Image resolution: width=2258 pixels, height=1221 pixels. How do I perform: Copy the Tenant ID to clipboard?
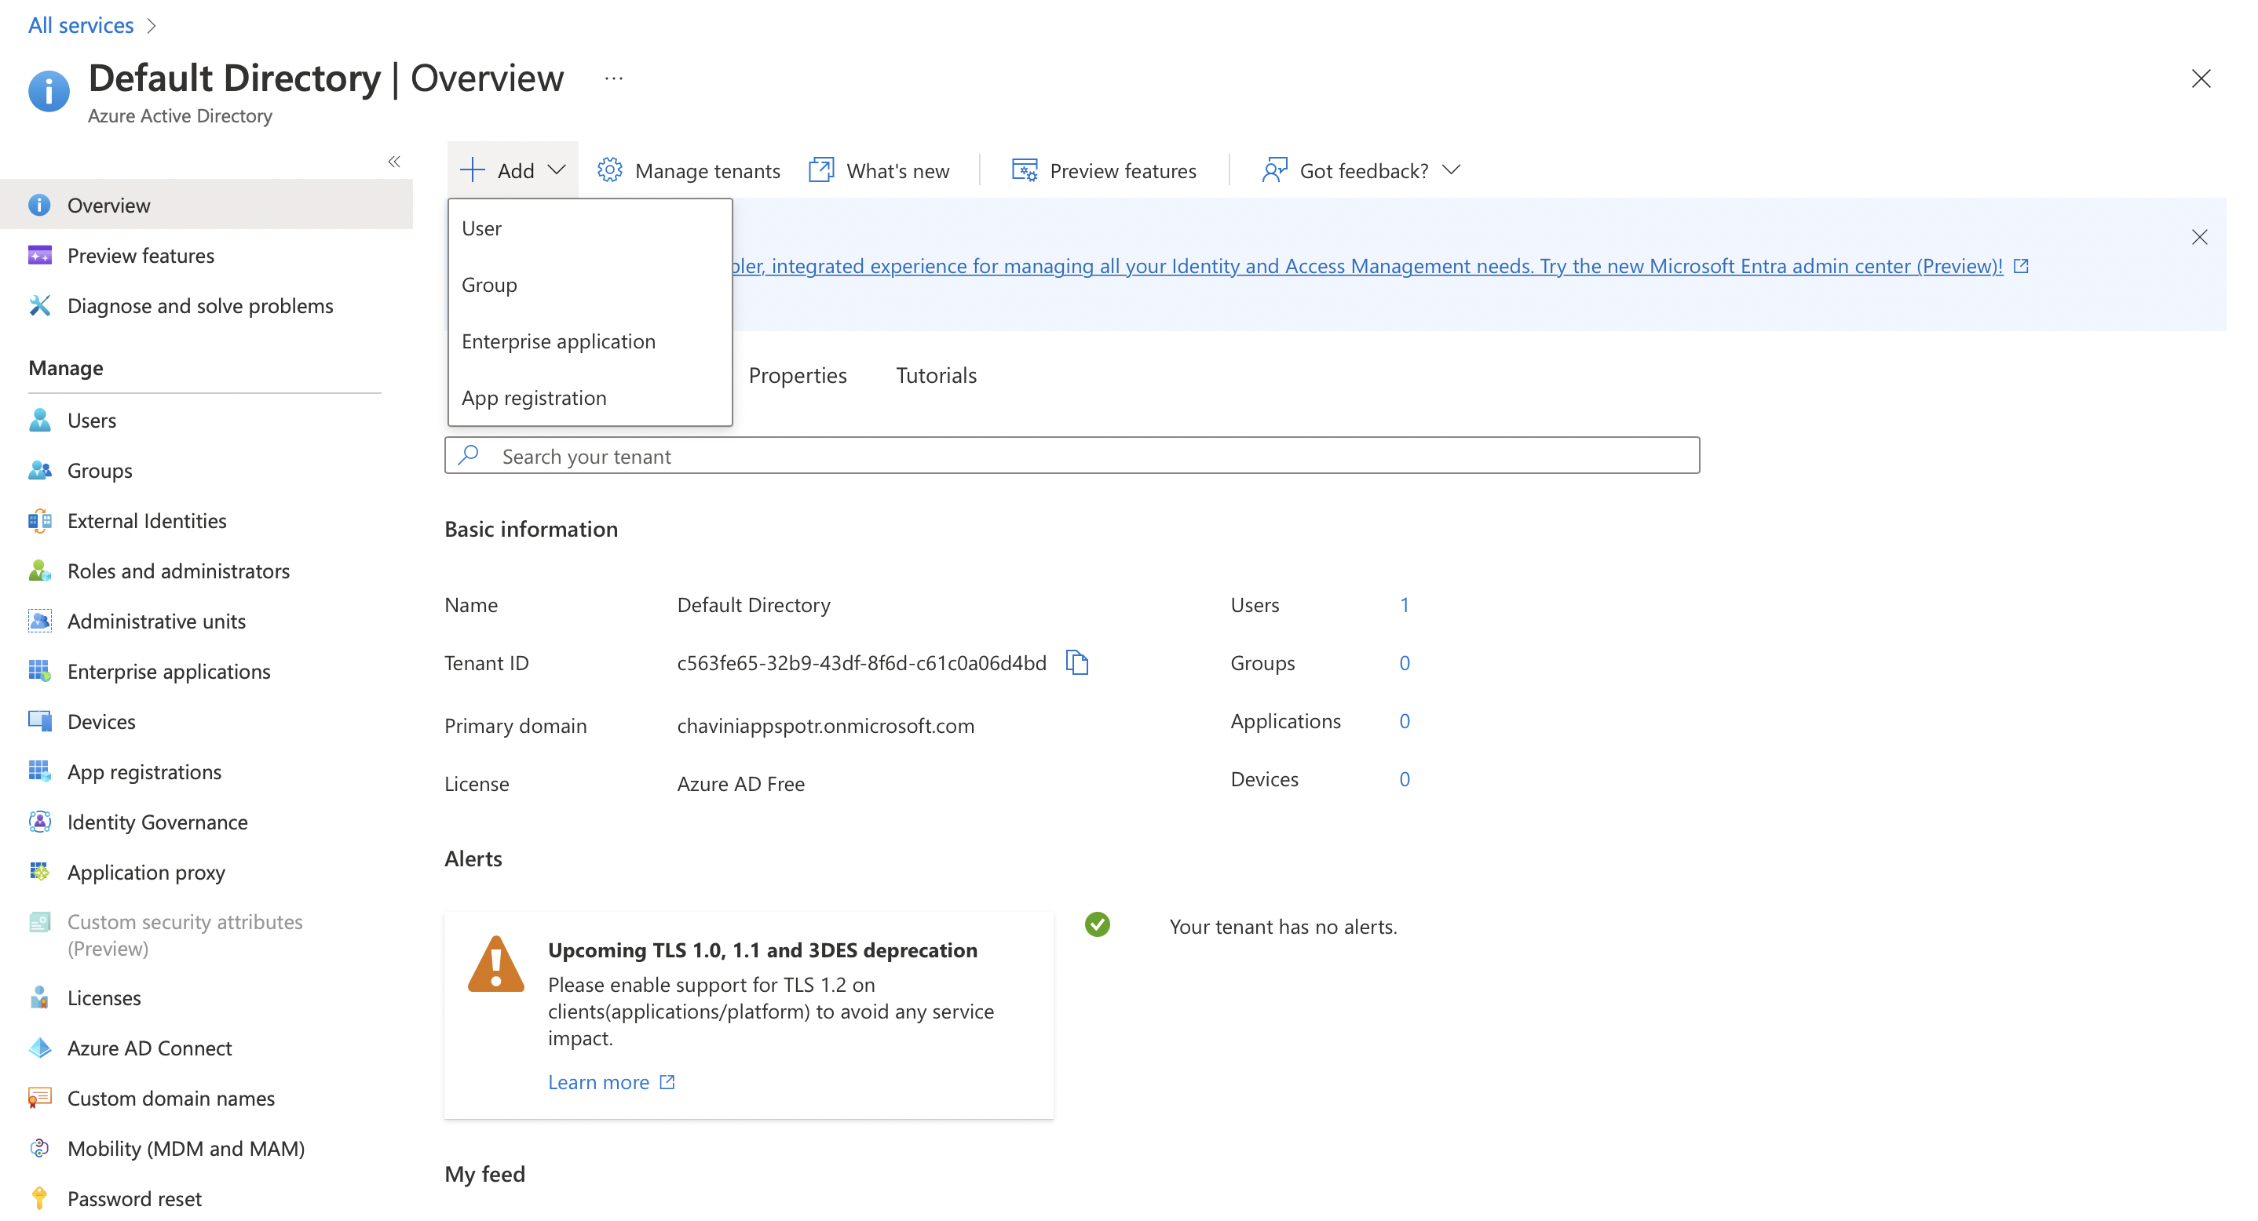pyautogui.click(x=1076, y=662)
